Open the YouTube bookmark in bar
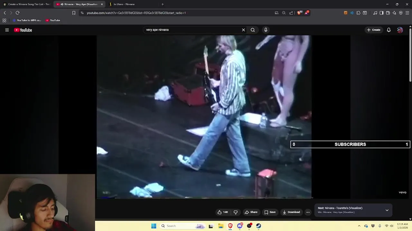 [x=53, y=20]
